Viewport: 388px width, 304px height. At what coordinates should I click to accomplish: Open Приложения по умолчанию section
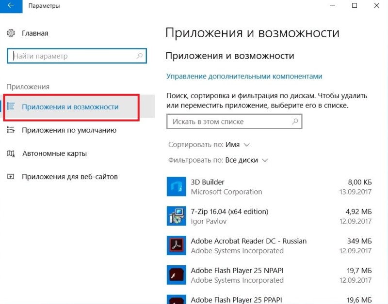coord(69,130)
